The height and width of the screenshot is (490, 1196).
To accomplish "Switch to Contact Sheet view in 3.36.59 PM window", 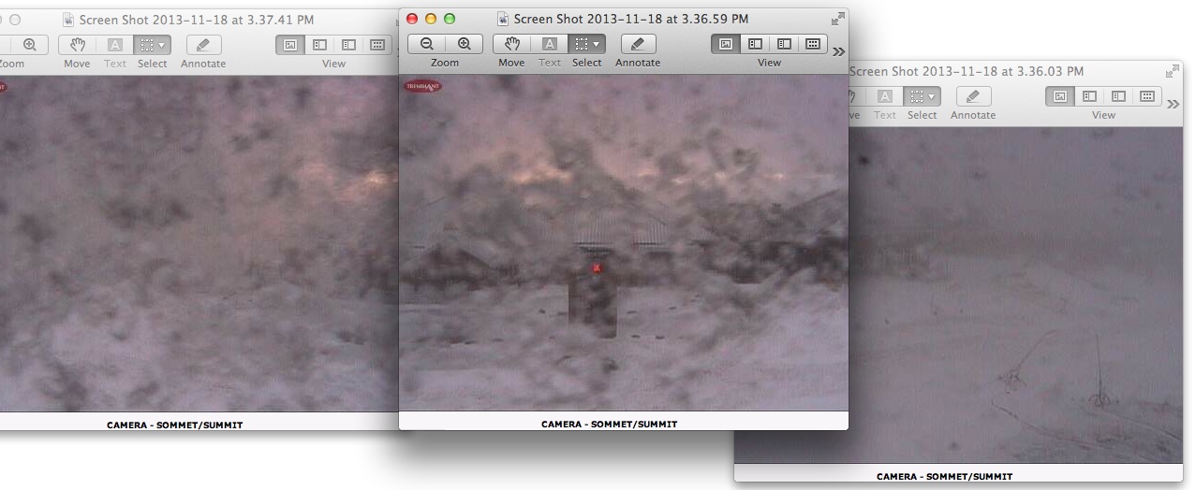I will [813, 44].
